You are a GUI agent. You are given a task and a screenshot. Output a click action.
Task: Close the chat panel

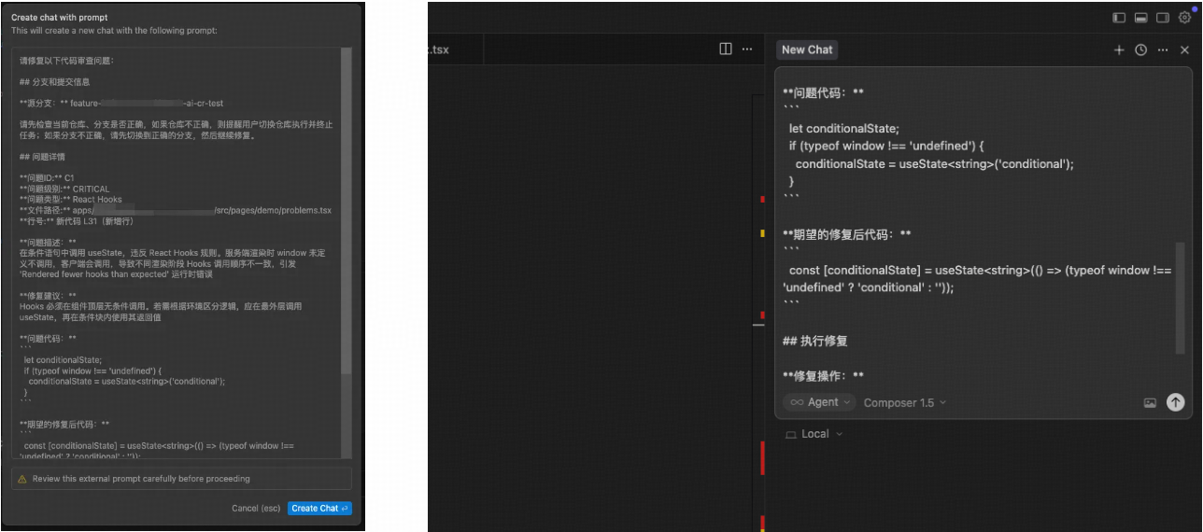point(1184,50)
